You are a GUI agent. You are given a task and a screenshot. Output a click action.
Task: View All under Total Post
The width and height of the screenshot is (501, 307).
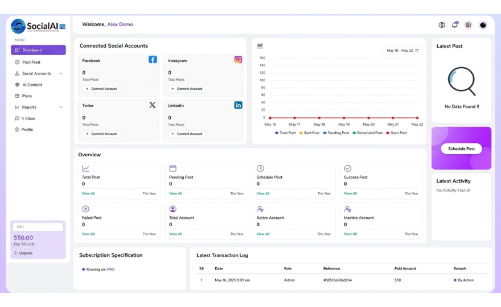88,193
